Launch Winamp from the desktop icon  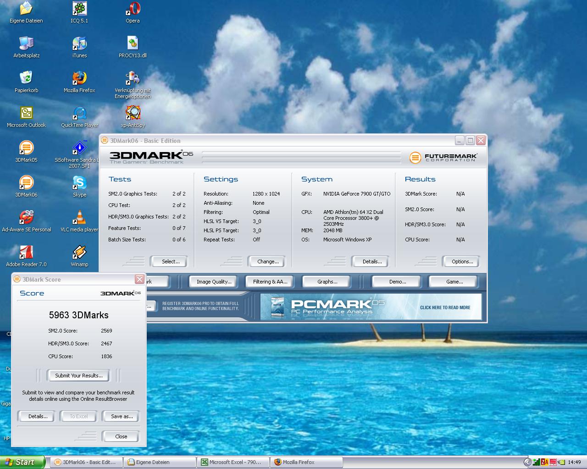coord(79,256)
